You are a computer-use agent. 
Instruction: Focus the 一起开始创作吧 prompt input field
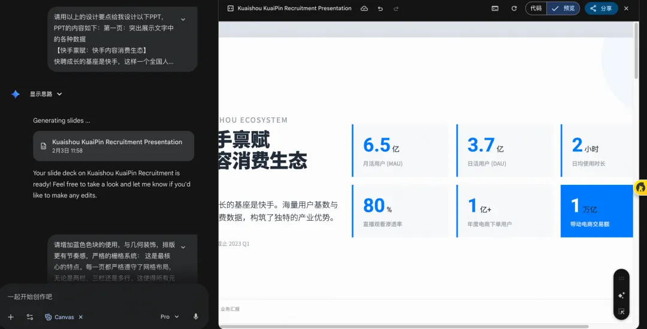tap(103, 297)
